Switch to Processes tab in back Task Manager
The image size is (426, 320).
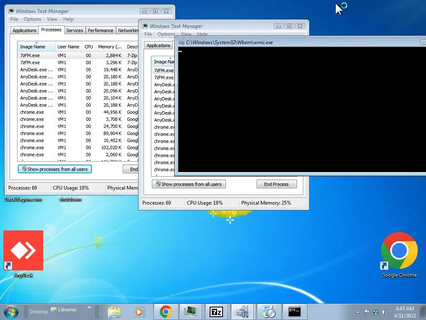click(x=51, y=30)
